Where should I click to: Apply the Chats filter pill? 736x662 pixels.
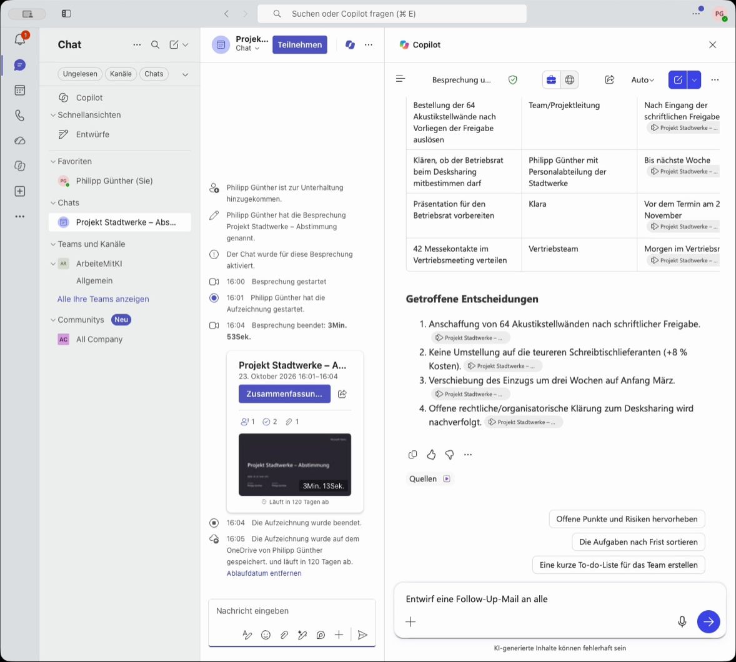(154, 74)
